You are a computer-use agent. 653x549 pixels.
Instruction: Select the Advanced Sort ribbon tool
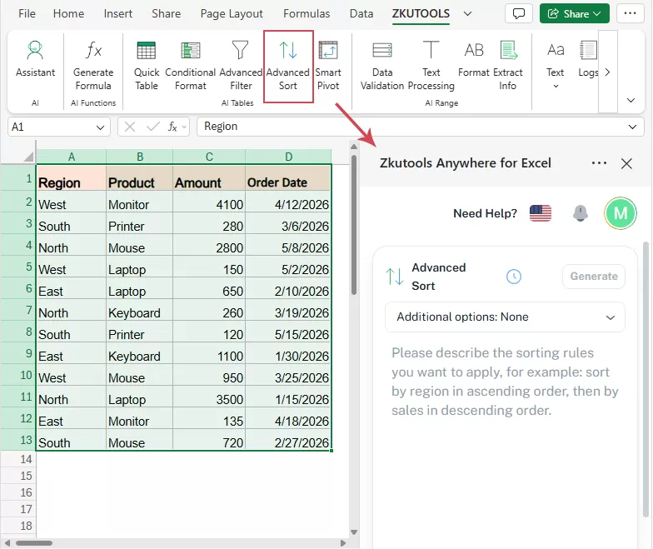click(288, 65)
